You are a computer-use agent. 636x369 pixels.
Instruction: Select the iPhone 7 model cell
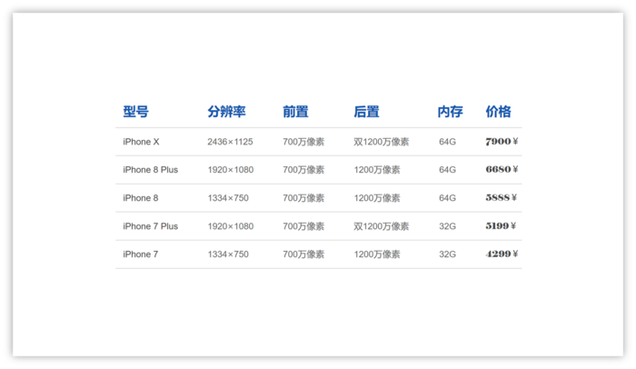tap(140, 254)
